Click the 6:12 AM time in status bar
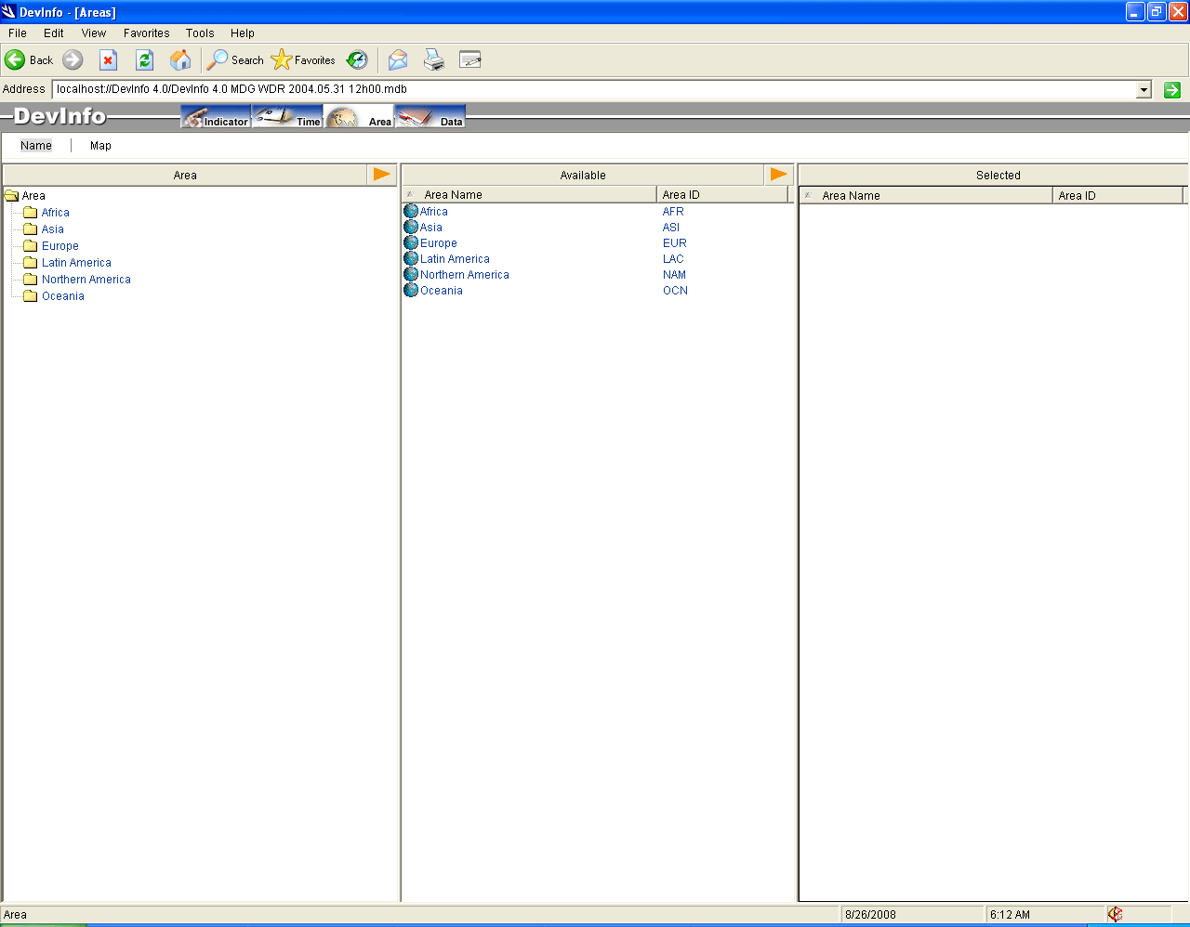The height and width of the screenshot is (927, 1190). (x=1011, y=915)
